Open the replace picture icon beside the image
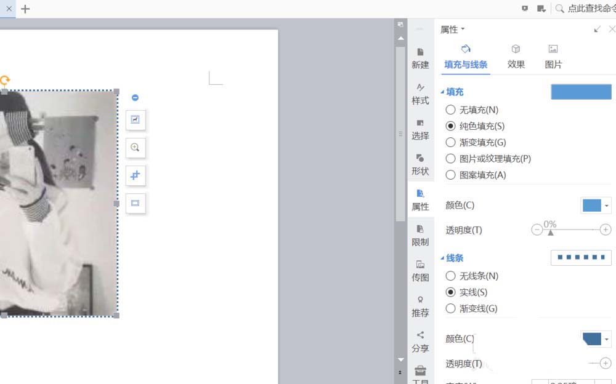The height and width of the screenshot is (384, 616). click(135, 120)
